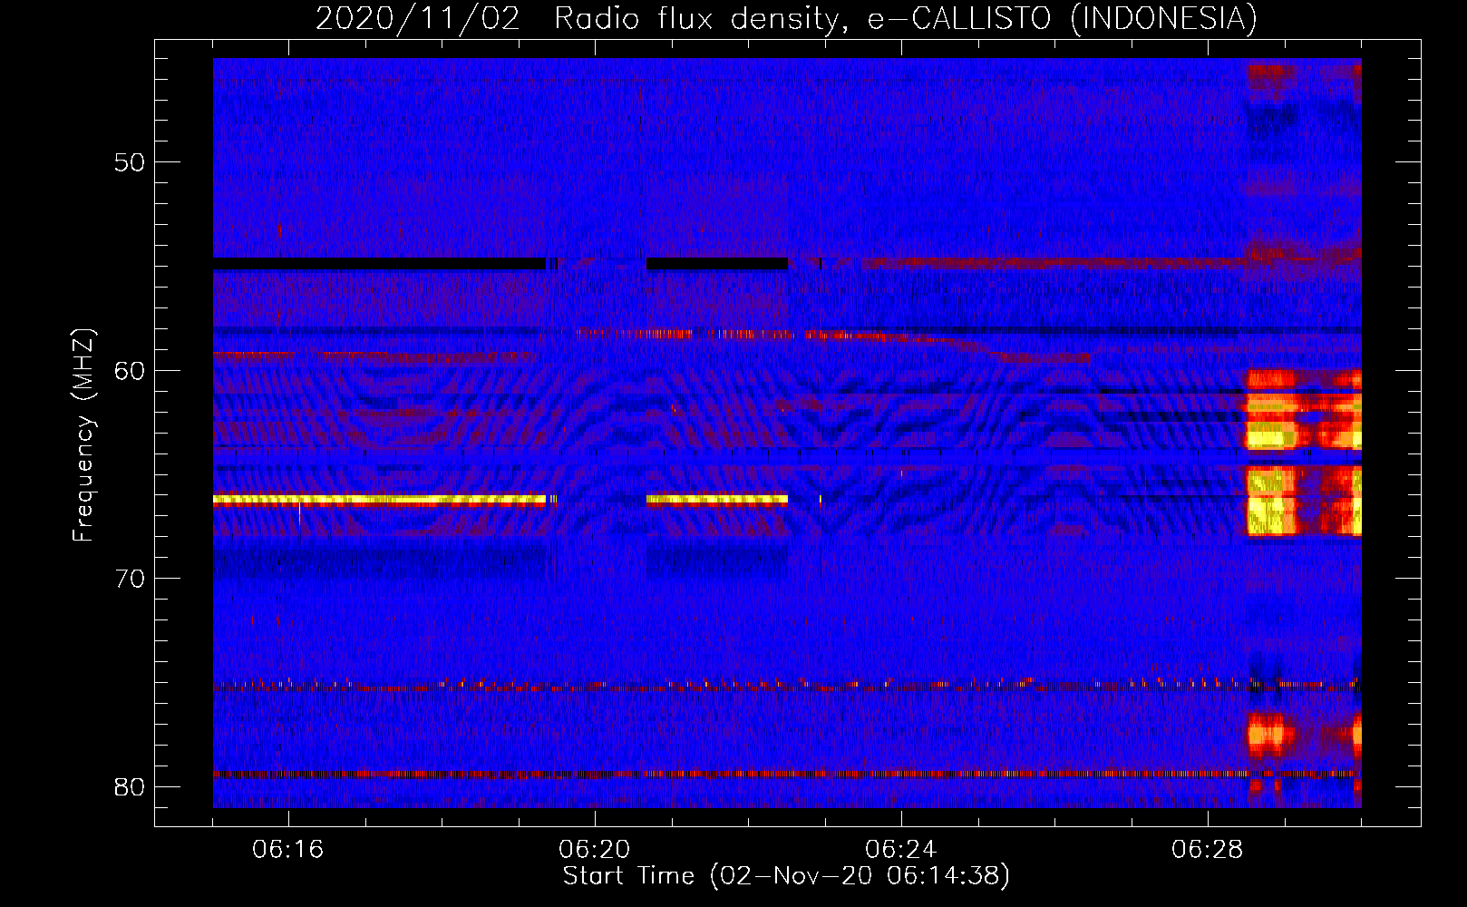Click the 06:16 time tick label

[x=288, y=850]
